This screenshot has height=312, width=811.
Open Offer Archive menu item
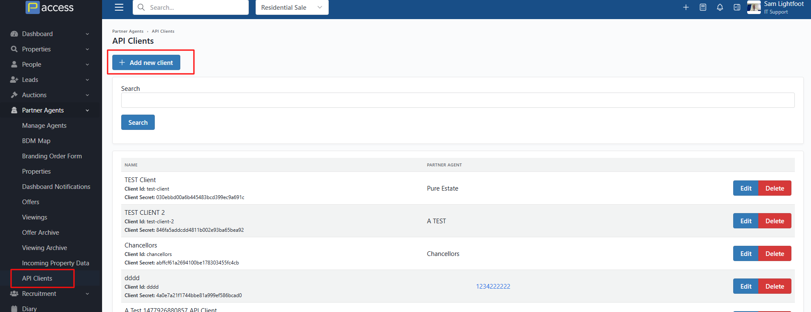coord(40,233)
